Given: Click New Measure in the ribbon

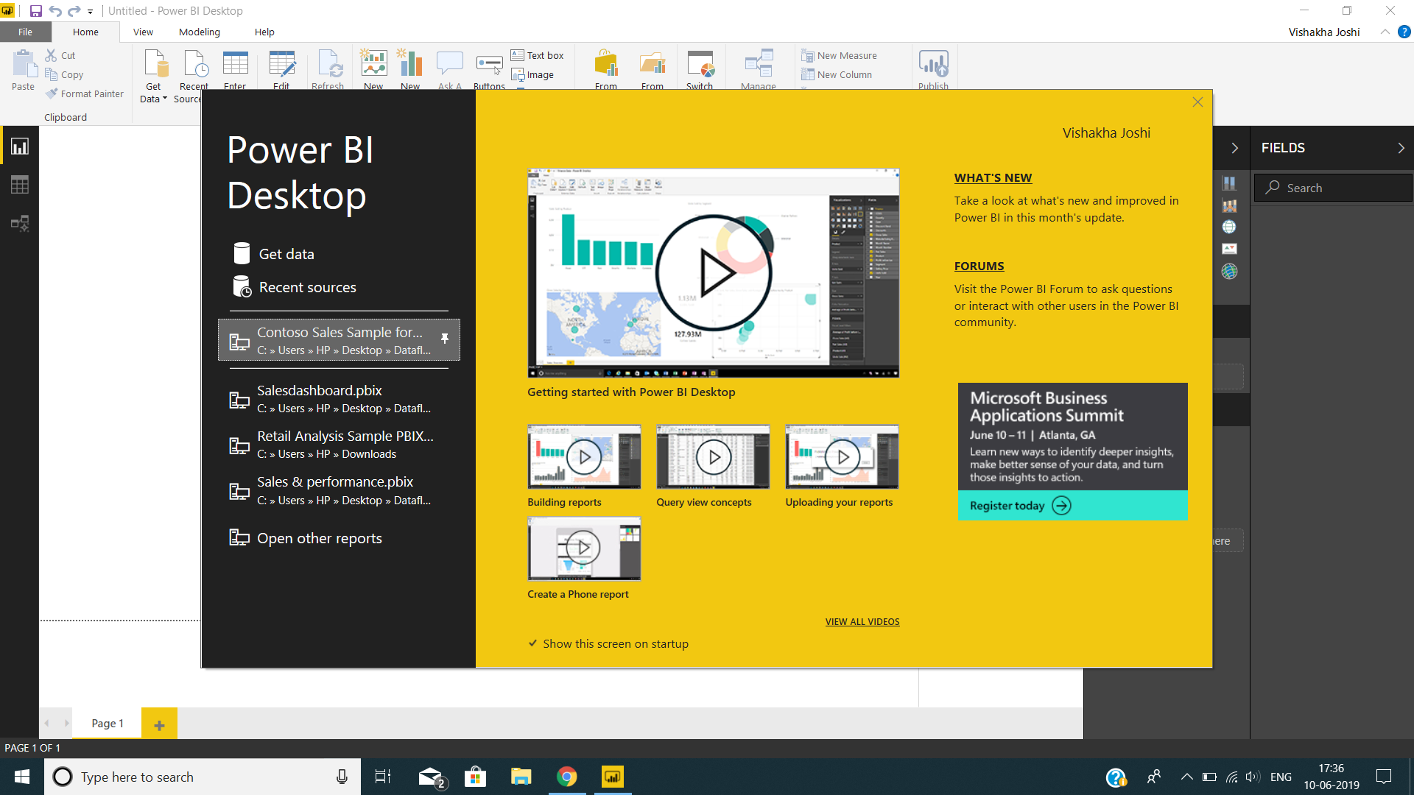Looking at the screenshot, I should tap(839, 55).
